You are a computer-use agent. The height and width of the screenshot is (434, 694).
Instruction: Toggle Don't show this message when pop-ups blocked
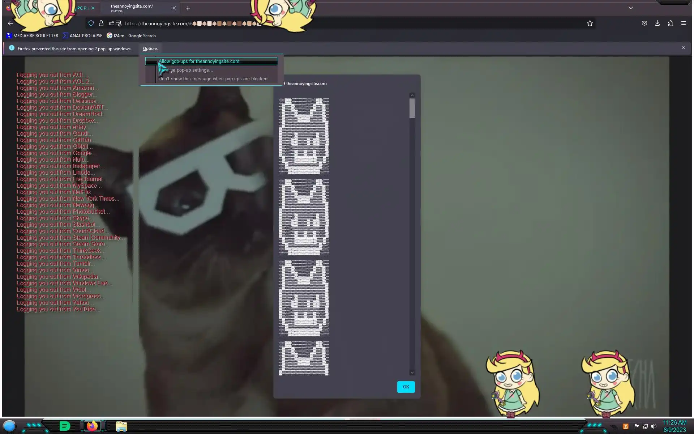pyautogui.click(x=213, y=79)
